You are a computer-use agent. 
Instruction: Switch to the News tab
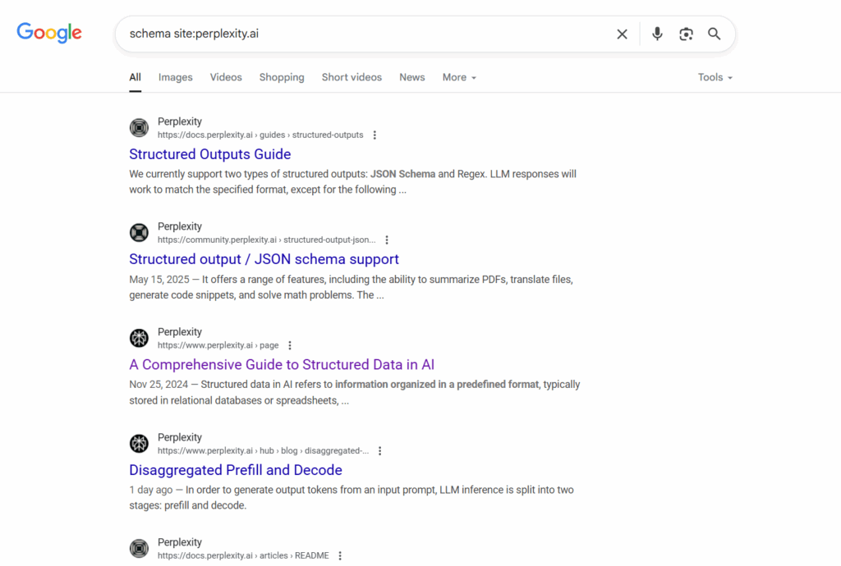pos(412,78)
